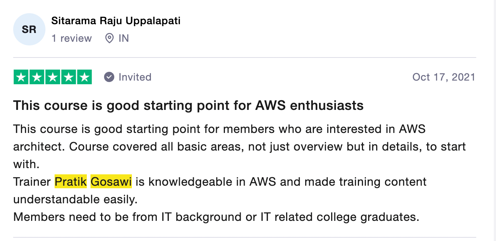Click the sentence about IT background members
Image resolution: width=496 pixels, height=241 pixels.
(216, 217)
